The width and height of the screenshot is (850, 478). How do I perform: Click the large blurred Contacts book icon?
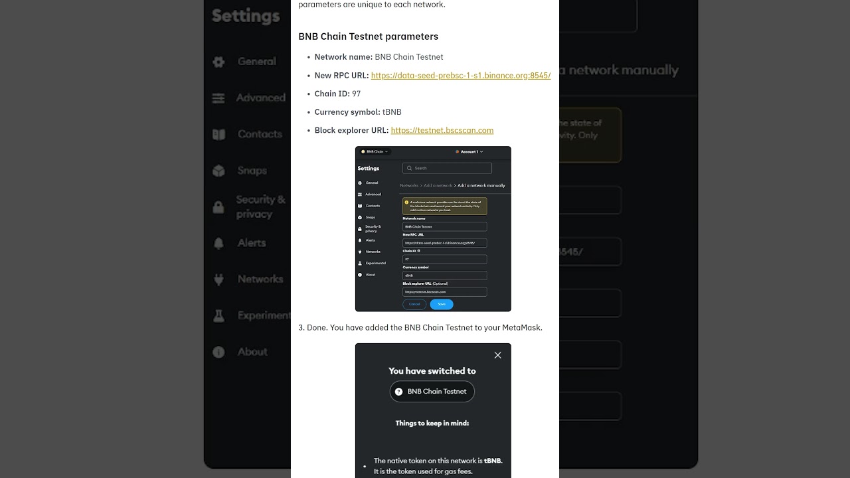[218, 134]
